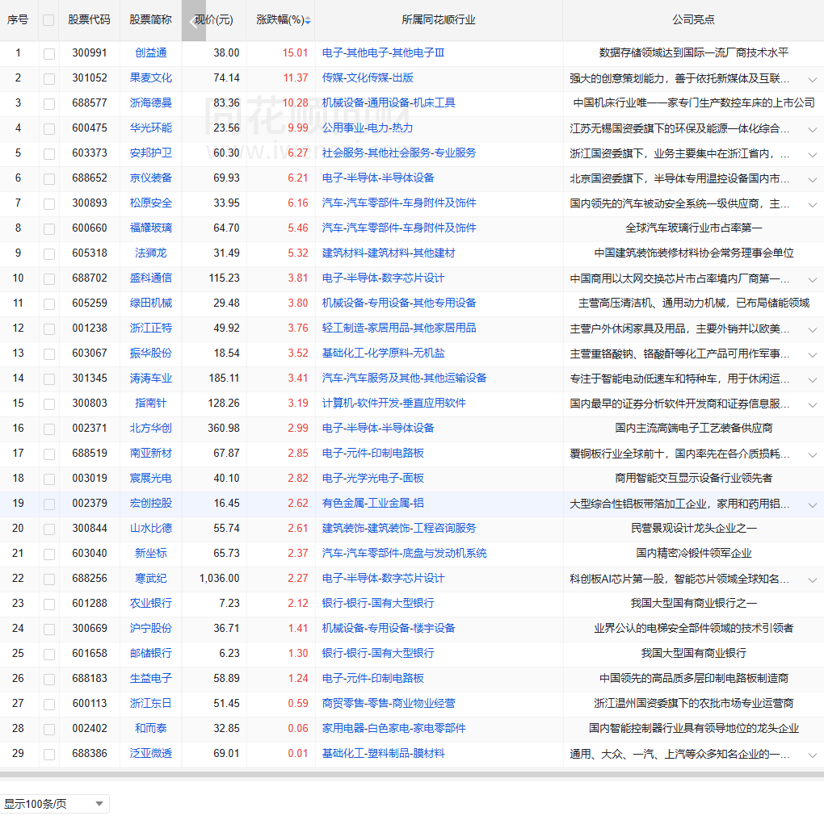
Task: Open stock link 福耀玻璃
Action: pyautogui.click(x=151, y=228)
